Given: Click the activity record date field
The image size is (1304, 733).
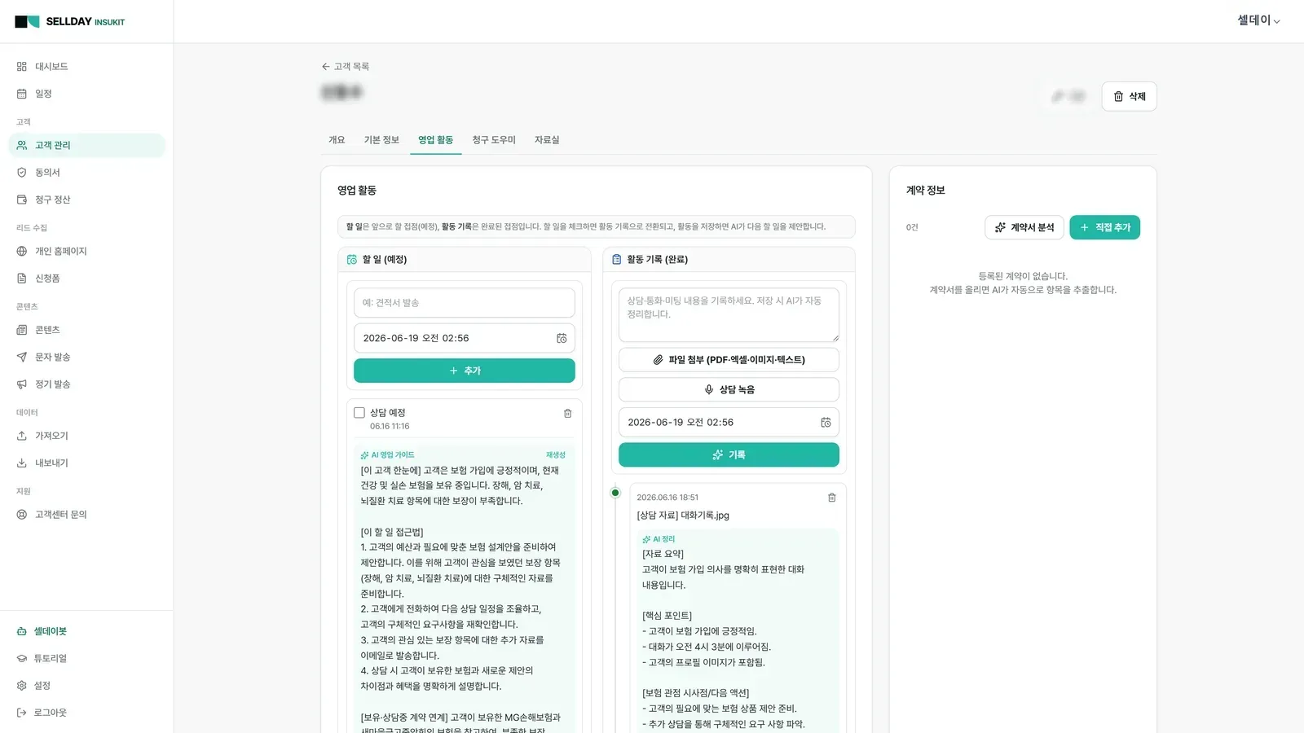Looking at the screenshot, I should coord(729,423).
